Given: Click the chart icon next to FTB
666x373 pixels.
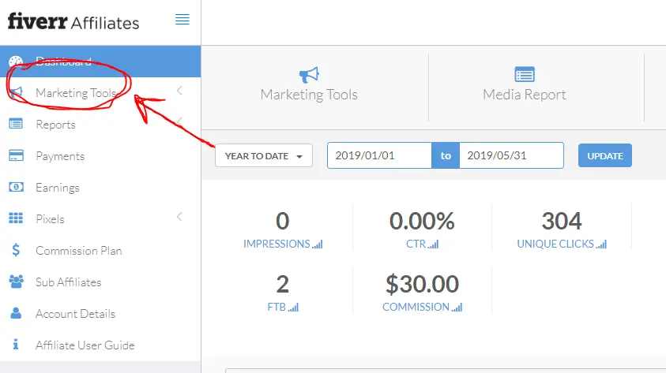Looking at the screenshot, I should [x=294, y=308].
